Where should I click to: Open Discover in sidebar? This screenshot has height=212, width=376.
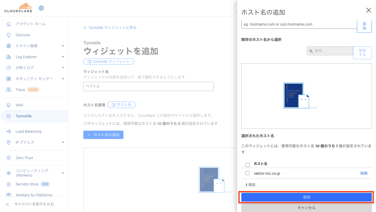coord(23,35)
